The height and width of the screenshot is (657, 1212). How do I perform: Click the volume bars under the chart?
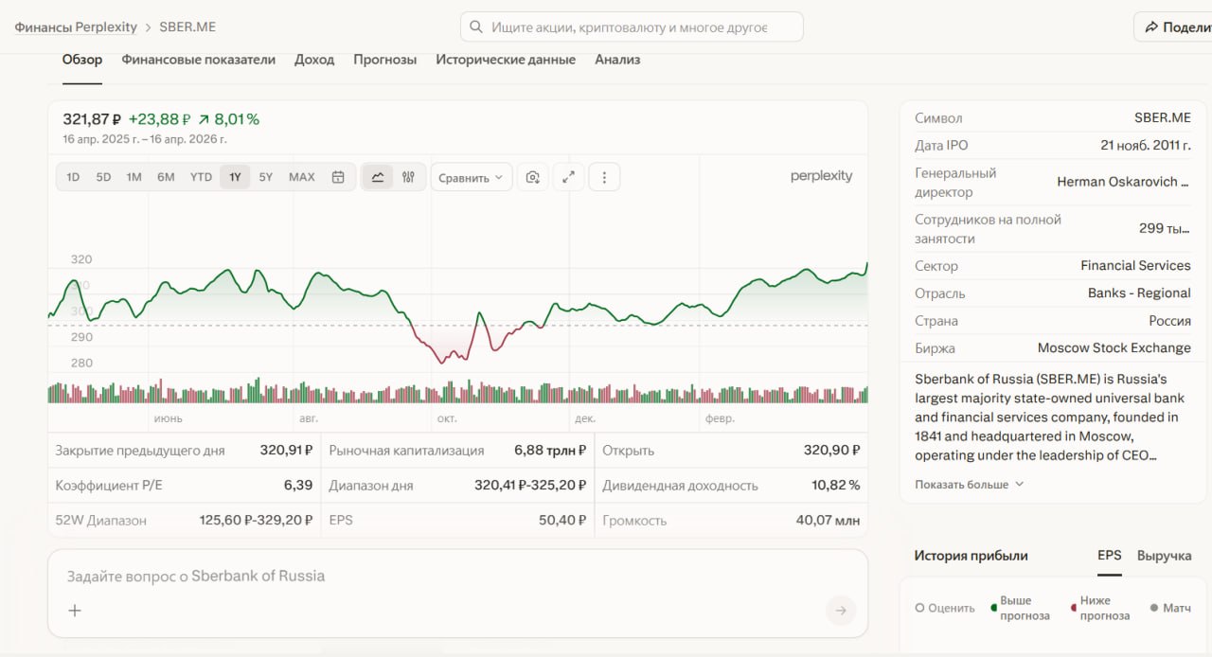457,392
